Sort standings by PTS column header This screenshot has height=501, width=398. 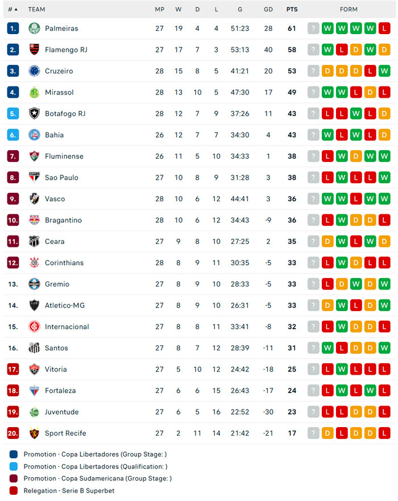292,9
